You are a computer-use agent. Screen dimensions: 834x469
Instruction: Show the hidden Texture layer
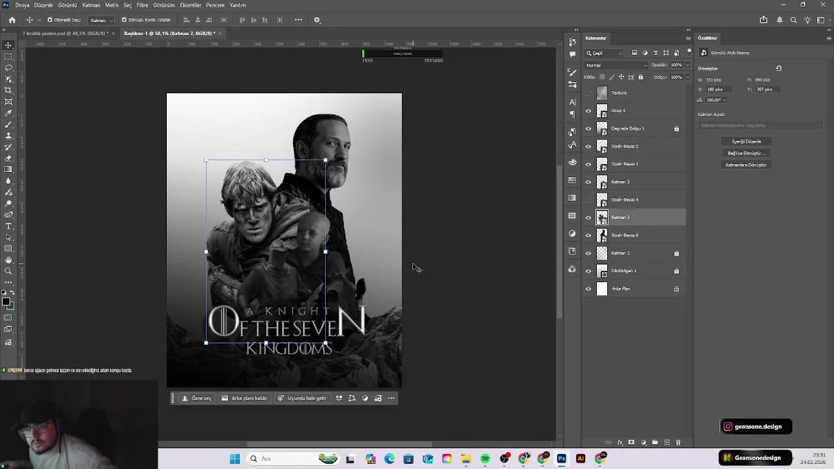point(588,93)
